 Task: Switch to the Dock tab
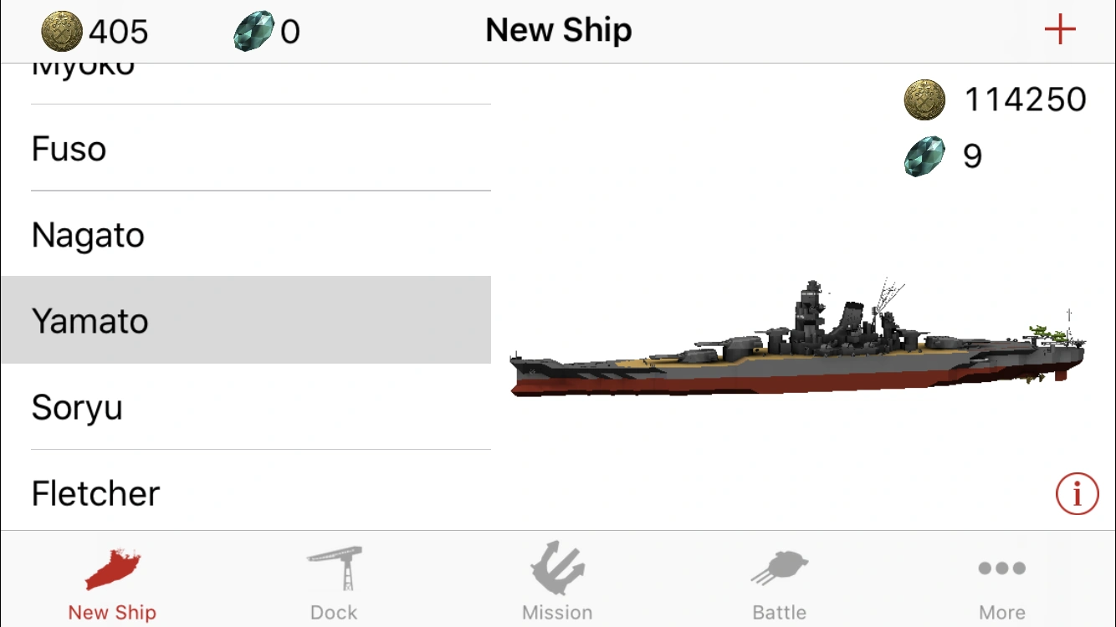(334, 612)
